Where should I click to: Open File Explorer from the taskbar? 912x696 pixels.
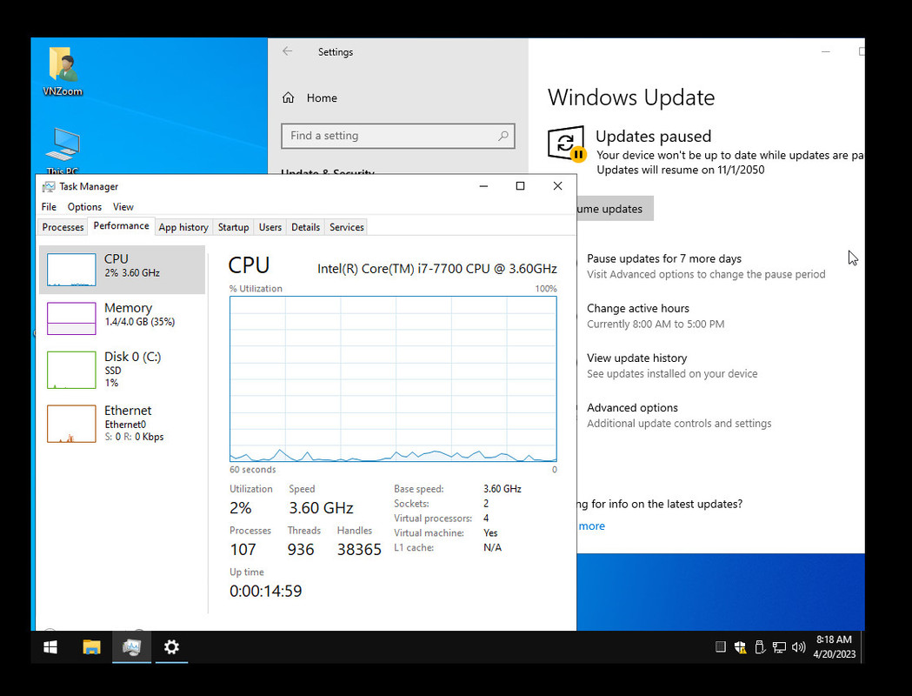pyautogui.click(x=91, y=647)
